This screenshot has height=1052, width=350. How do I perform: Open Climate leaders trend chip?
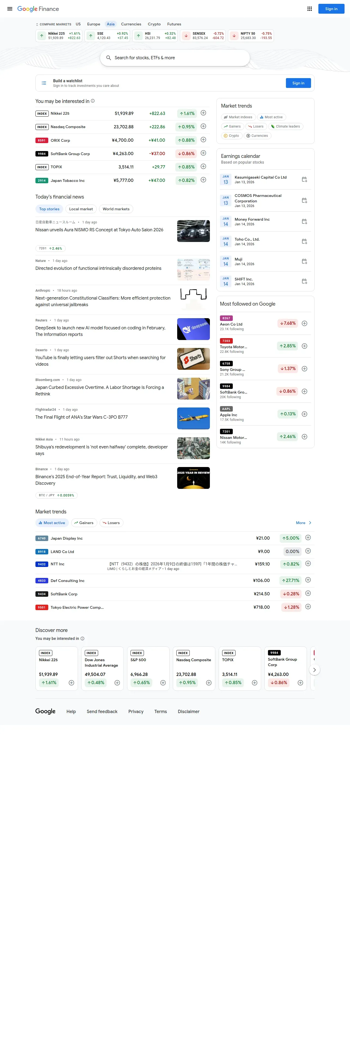coord(285,127)
